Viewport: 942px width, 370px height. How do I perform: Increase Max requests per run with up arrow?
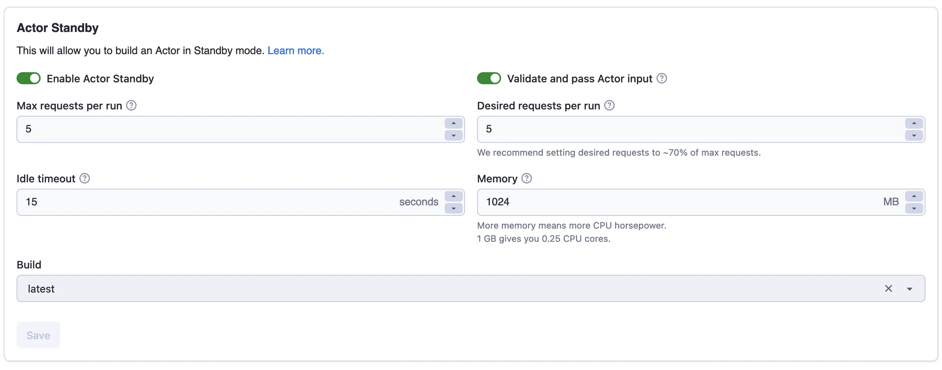coord(453,123)
